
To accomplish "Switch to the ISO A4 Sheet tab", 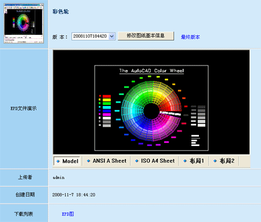I will pos(155,161).
